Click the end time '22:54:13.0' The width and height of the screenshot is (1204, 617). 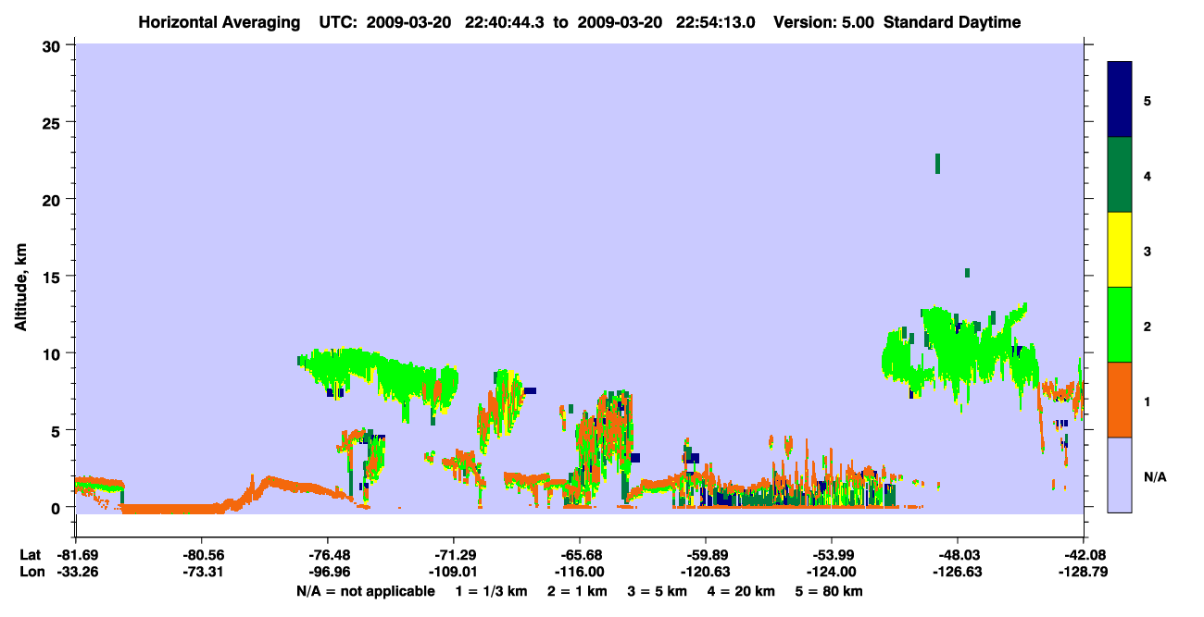pyautogui.click(x=718, y=22)
